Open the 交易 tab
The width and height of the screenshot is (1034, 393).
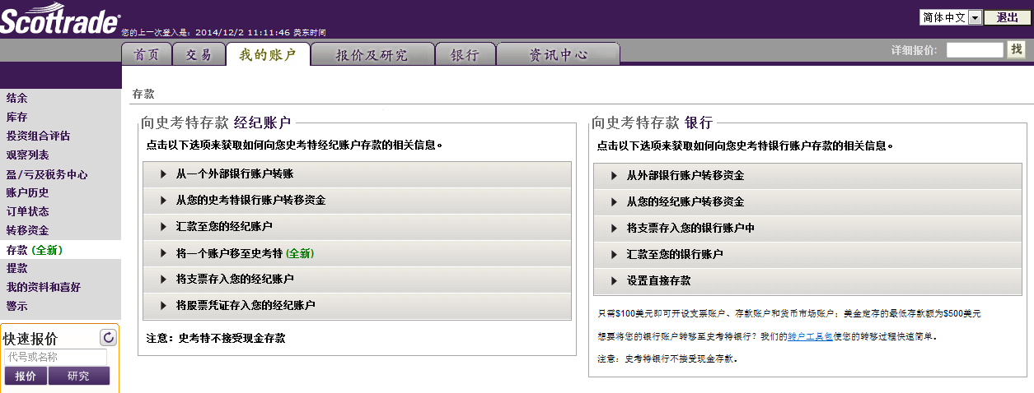pyautogui.click(x=199, y=55)
